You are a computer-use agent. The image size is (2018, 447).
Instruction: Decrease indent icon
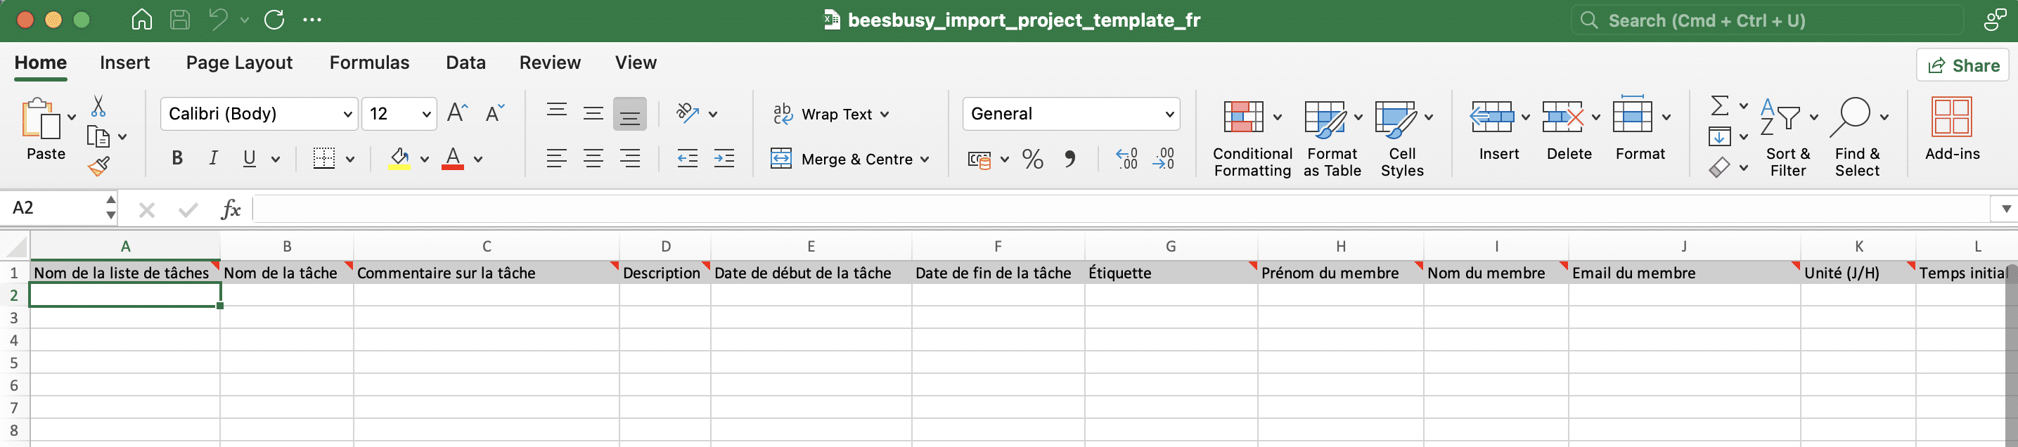(x=687, y=159)
